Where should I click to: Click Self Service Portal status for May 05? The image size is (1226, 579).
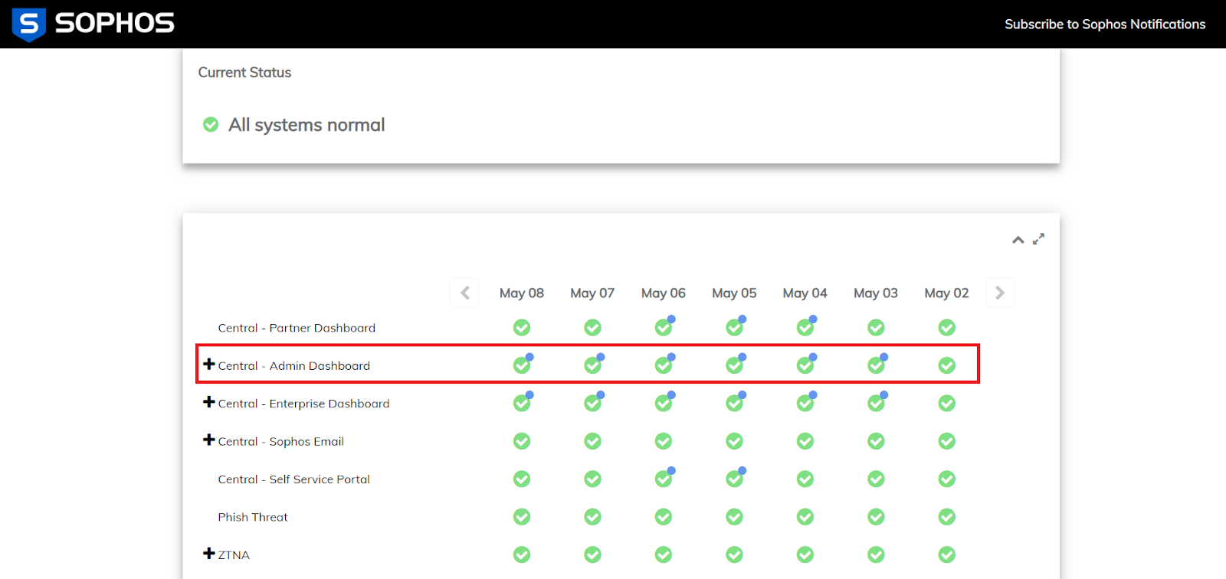734,479
